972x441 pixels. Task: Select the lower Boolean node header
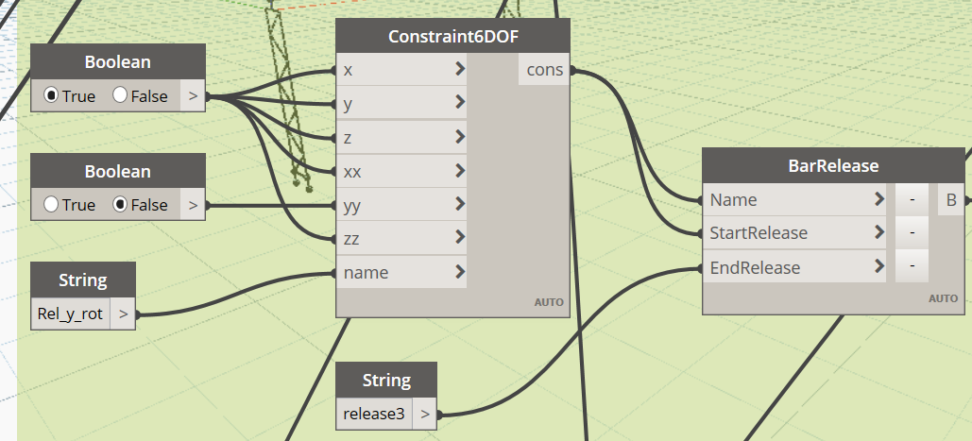118,171
